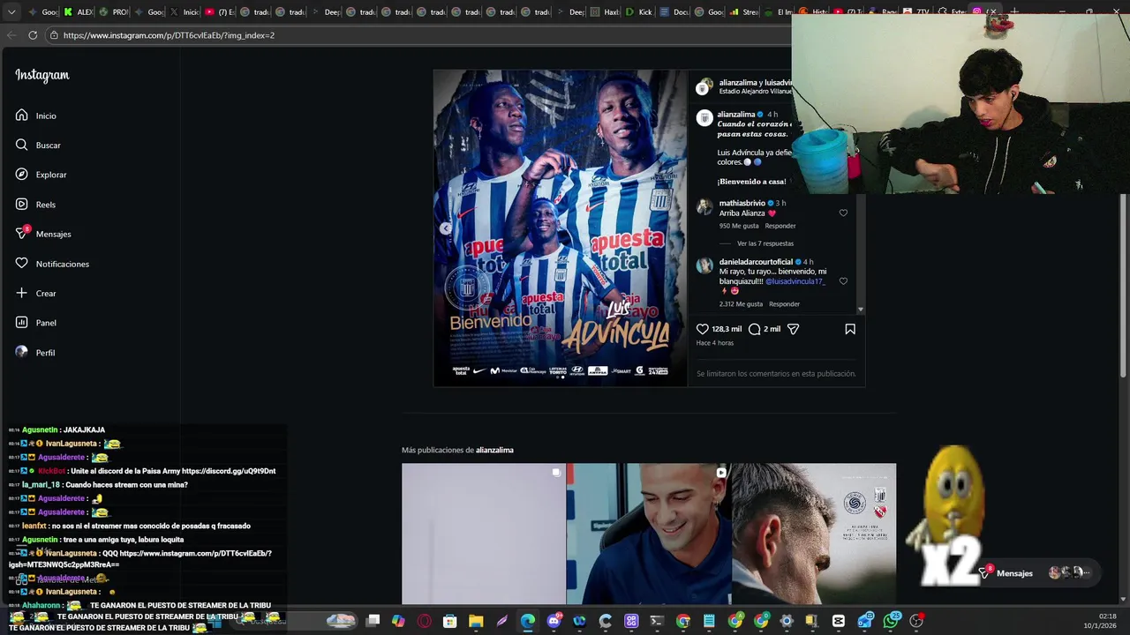Click the Instagram logo
The image size is (1130, 635).
point(41,75)
